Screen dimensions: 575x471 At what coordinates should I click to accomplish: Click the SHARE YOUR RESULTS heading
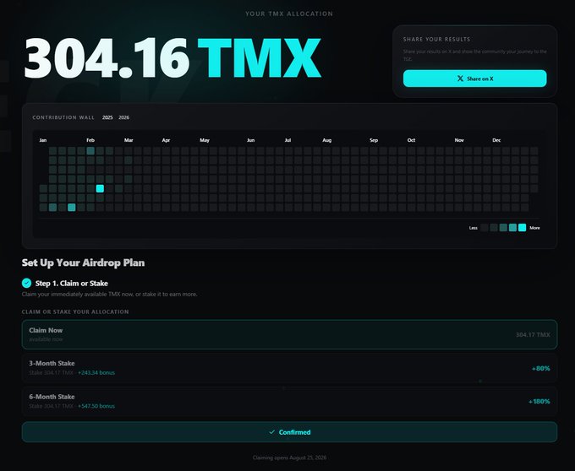437,39
